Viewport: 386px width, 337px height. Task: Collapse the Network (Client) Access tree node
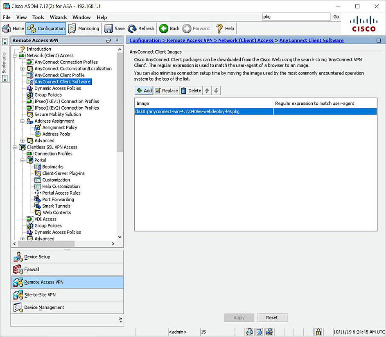(x=15, y=56)
